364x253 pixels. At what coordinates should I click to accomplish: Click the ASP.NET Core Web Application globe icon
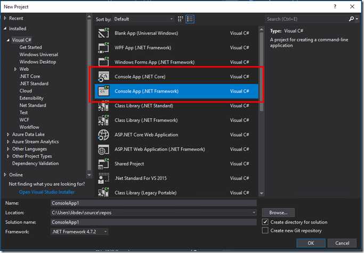point(104,134)
